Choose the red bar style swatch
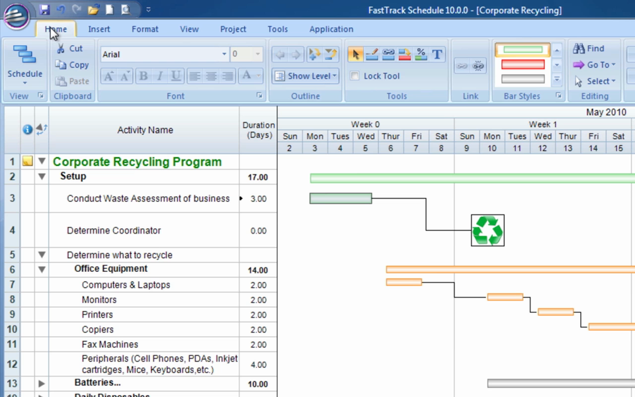 tap(523, 64)
